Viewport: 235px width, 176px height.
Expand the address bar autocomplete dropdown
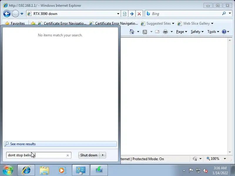(118, 14)
